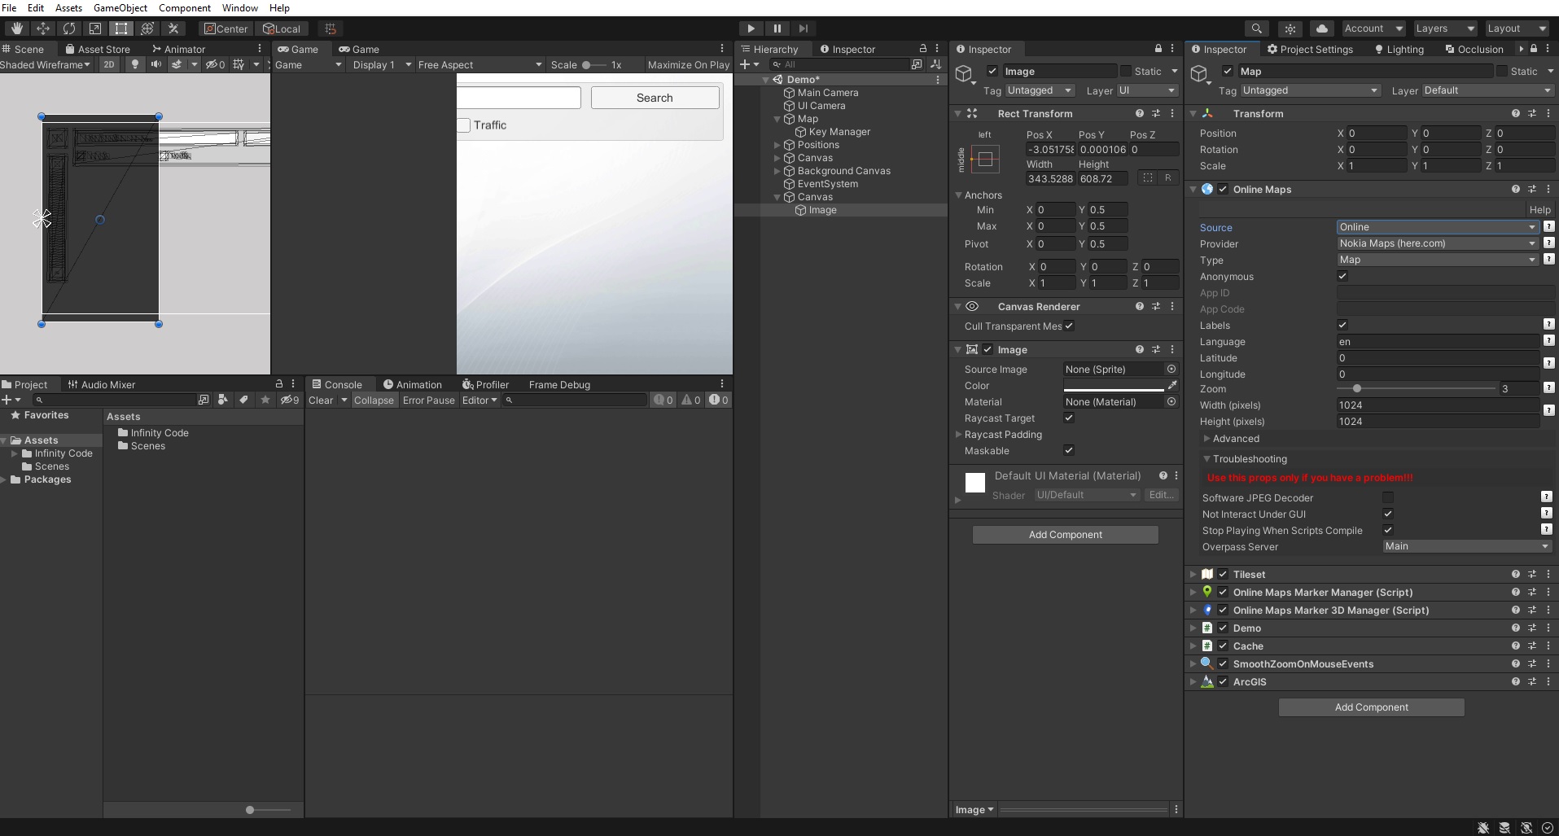Image resolution: width=1559 pixels, height=836 pixels.
Task: Open the Provider dropdown
Action: point(1438,243)
